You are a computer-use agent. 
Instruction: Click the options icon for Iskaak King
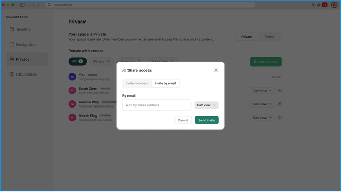point(280,118)
